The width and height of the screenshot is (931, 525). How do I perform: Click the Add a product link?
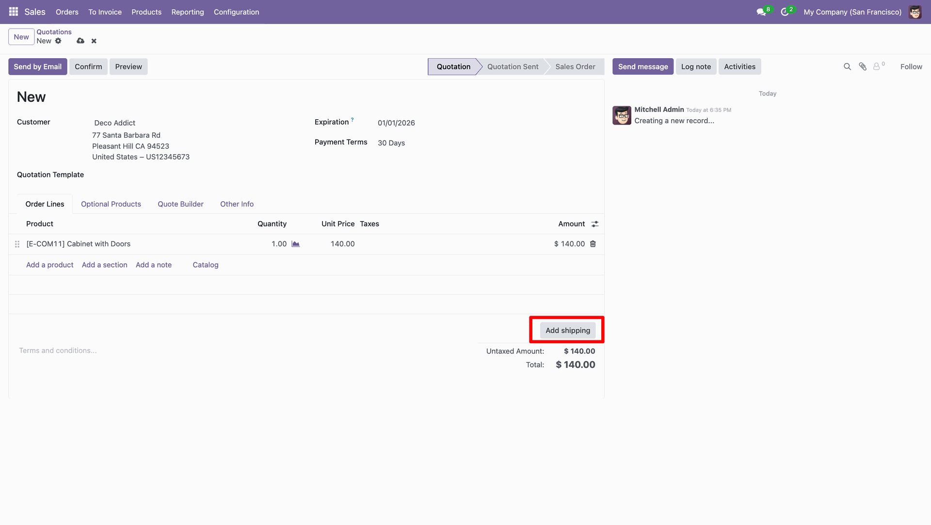click(49, 265)
